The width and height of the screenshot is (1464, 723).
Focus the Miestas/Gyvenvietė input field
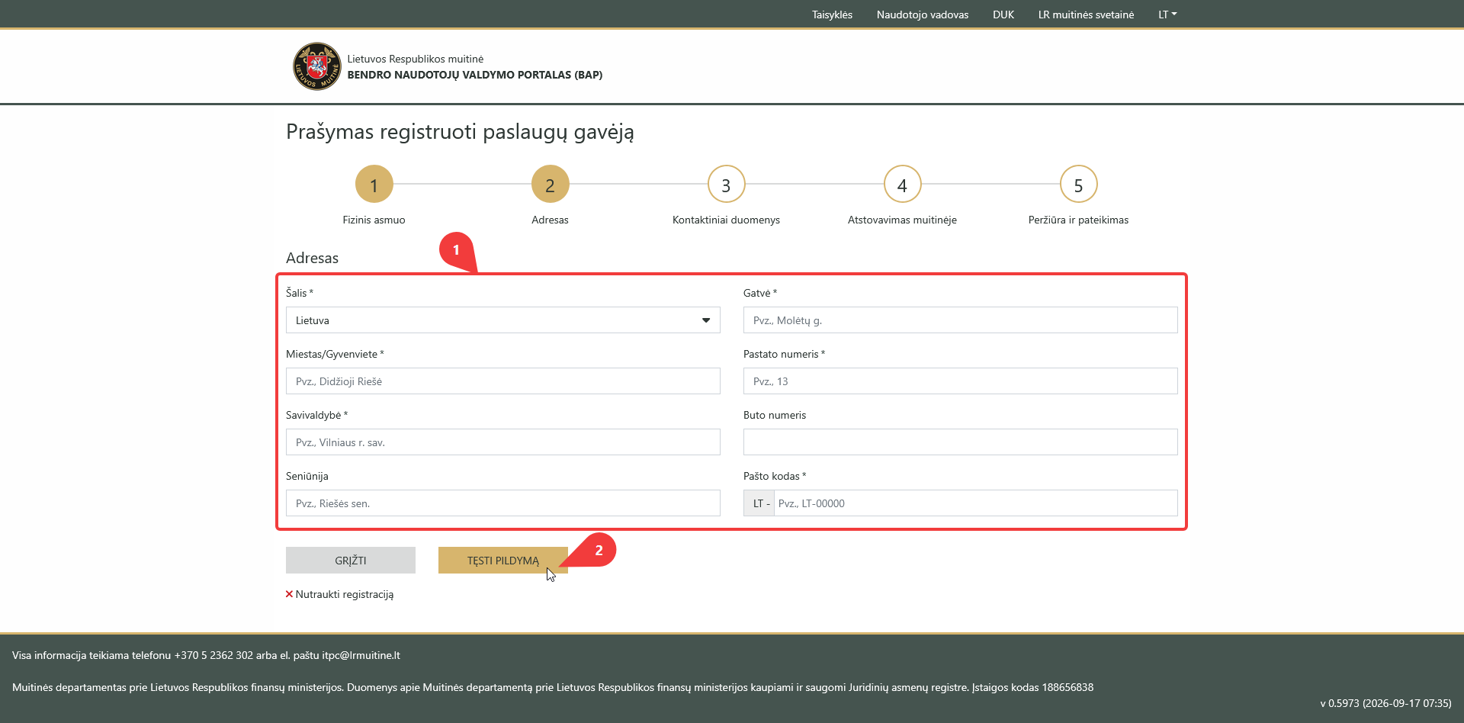pos(503,381)
